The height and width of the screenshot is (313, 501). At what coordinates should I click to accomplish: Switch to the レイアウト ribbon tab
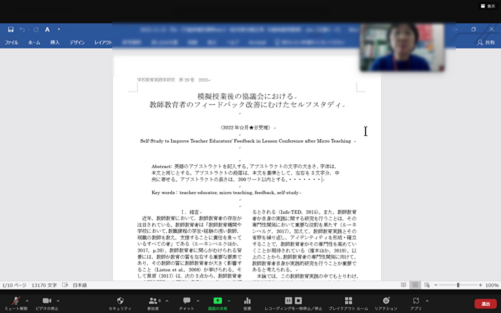[103, 42]
